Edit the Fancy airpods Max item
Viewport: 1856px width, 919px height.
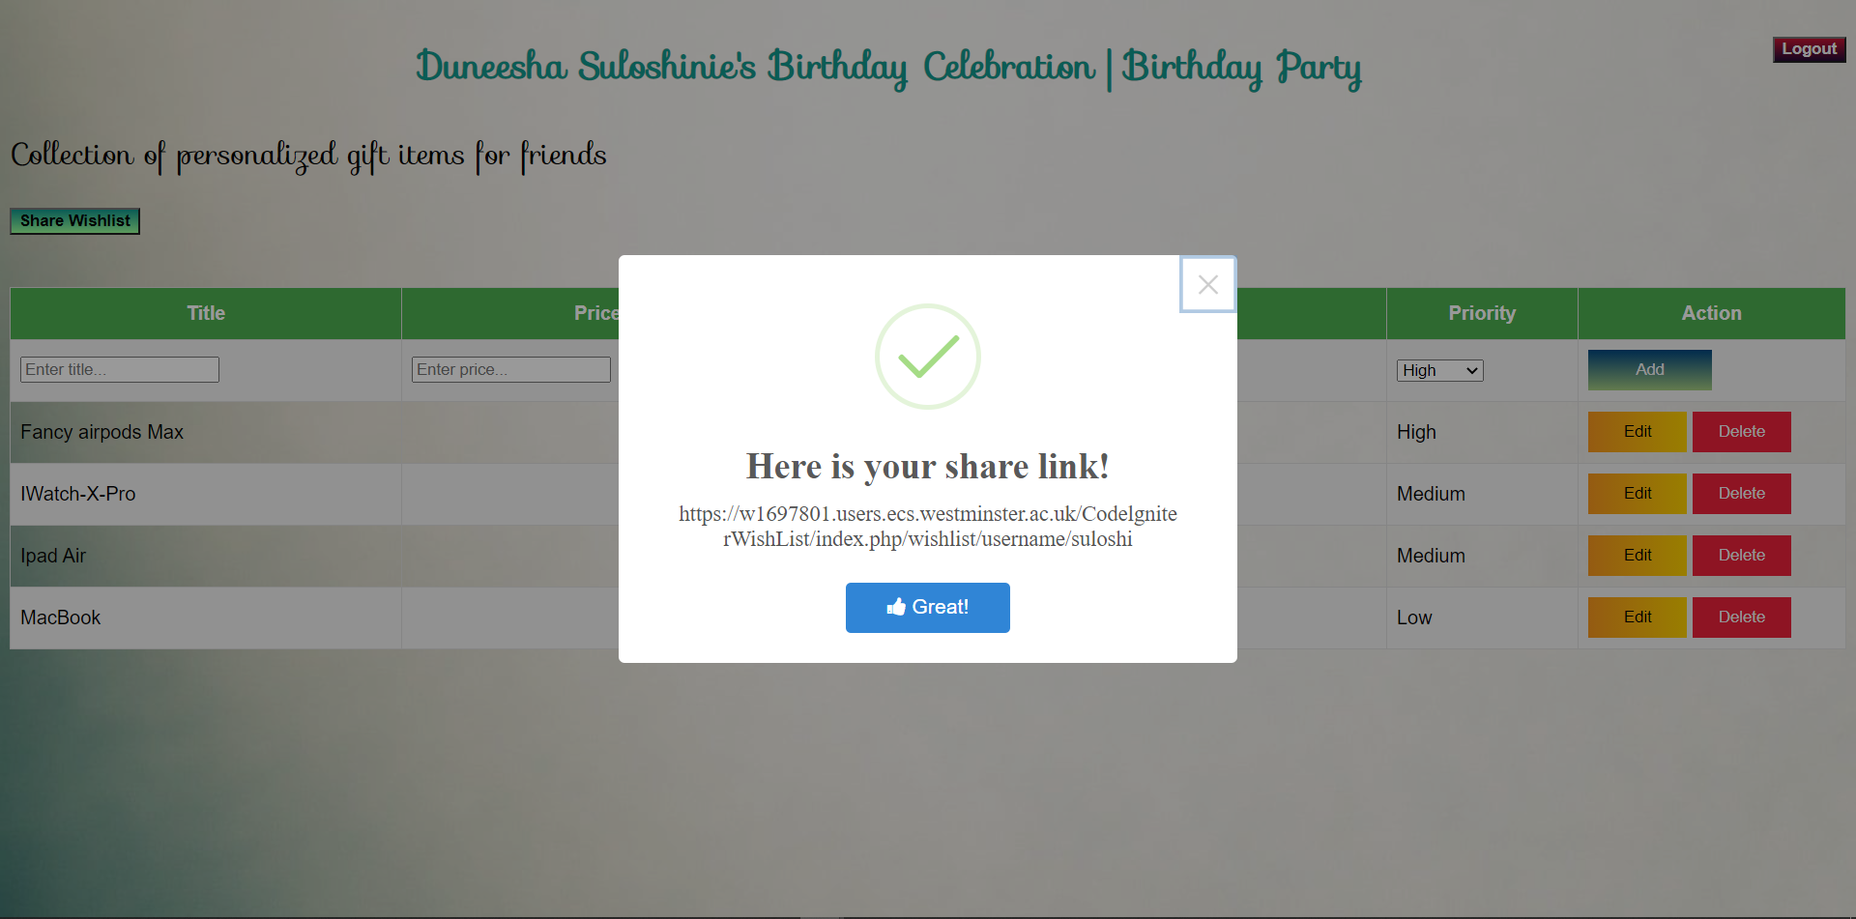click(x=1637, y=431)
